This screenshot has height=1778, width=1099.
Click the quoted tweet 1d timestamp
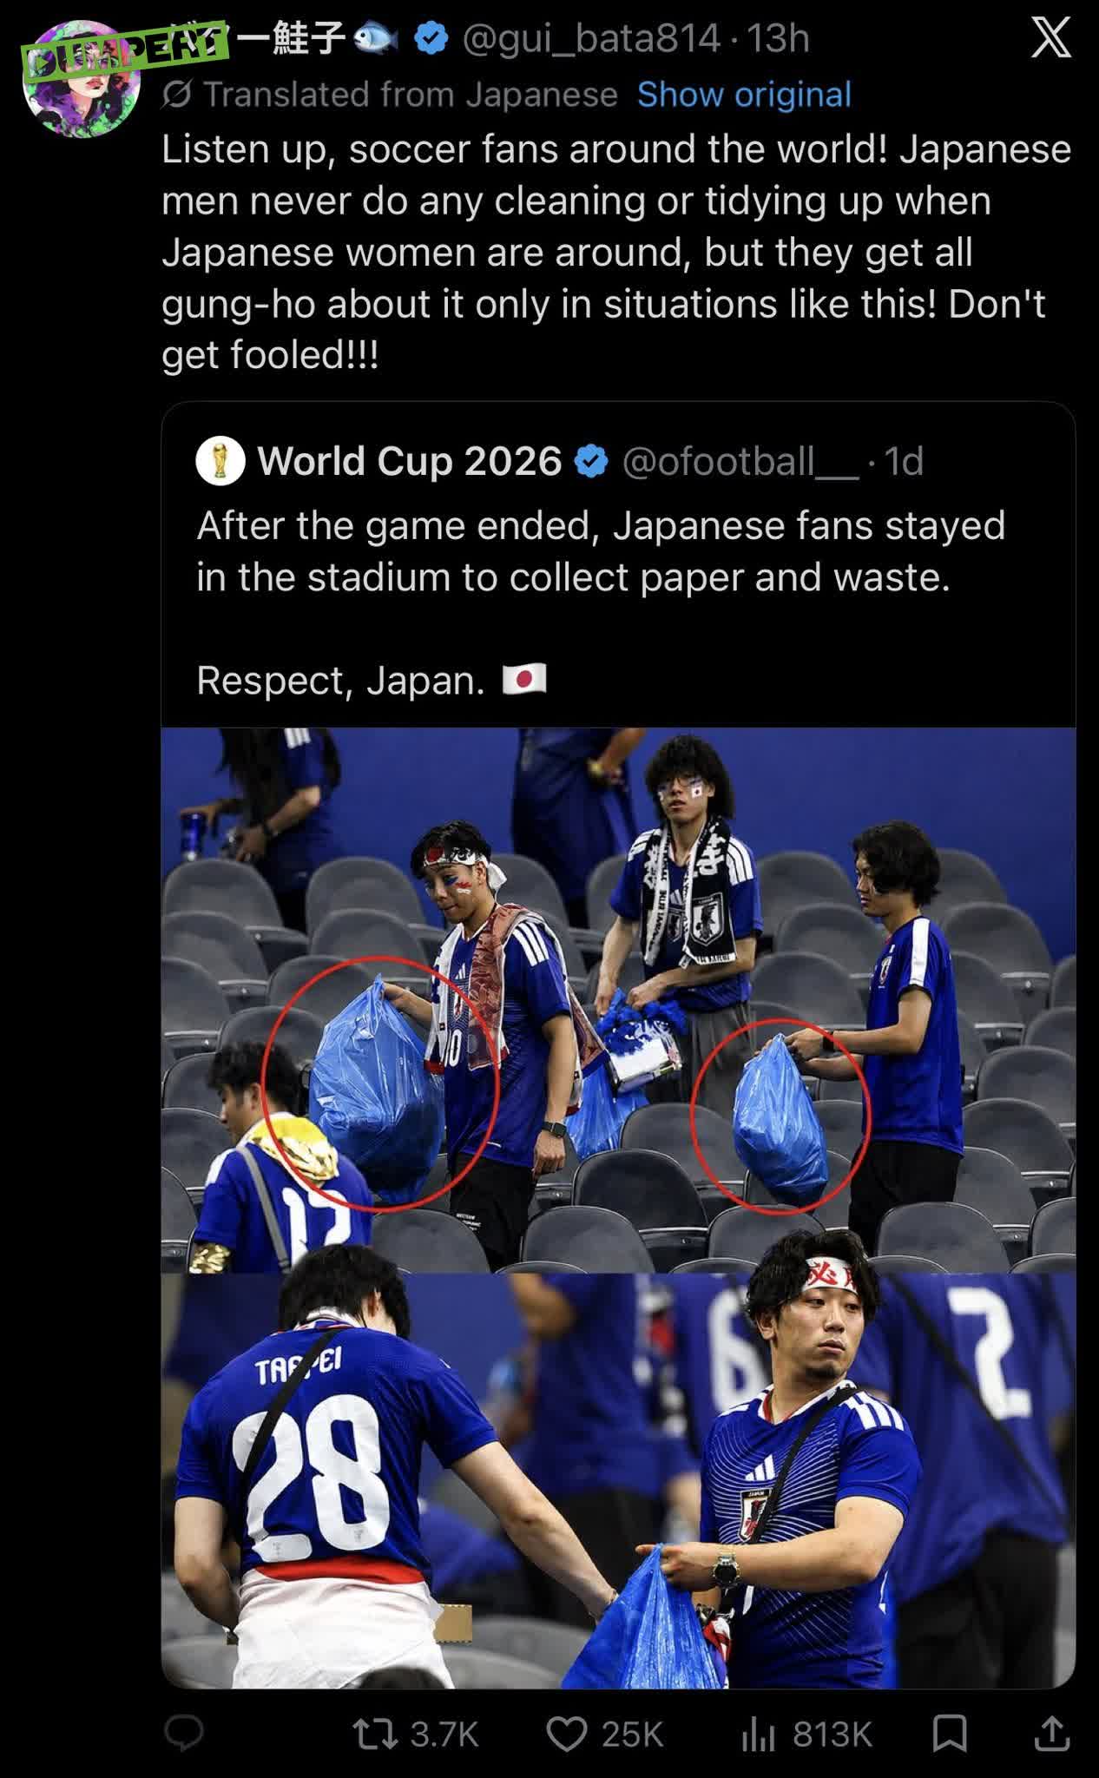pyautogui.click(x=904, y=462)
